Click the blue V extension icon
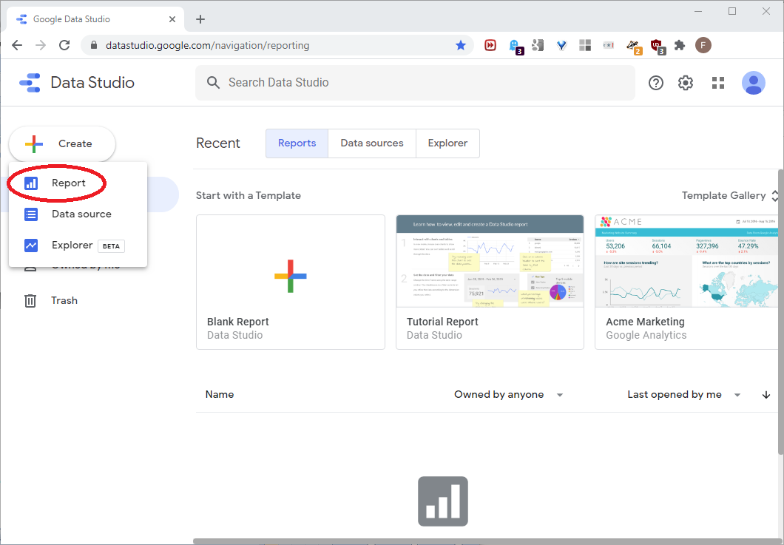This screenshot has height=545, width=784. tap(561, 46)
